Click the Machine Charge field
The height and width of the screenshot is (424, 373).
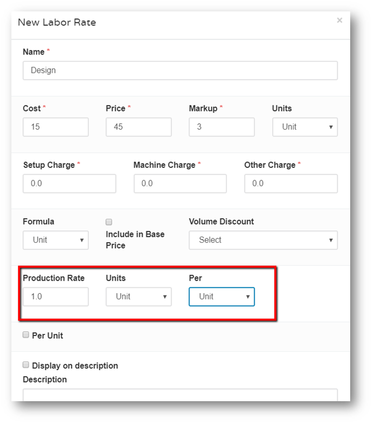180,183
